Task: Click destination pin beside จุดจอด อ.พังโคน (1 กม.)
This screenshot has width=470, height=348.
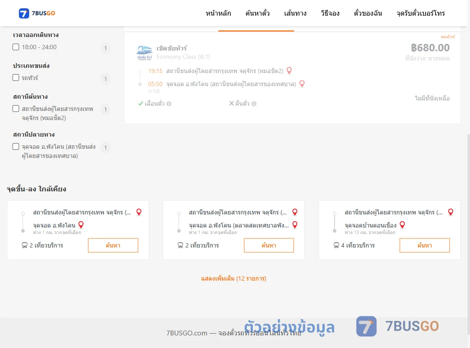Action: tap(81, 225)
